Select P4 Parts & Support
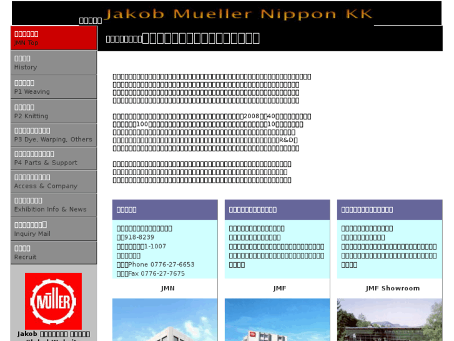The image size is (454, 341). point(54,158)
